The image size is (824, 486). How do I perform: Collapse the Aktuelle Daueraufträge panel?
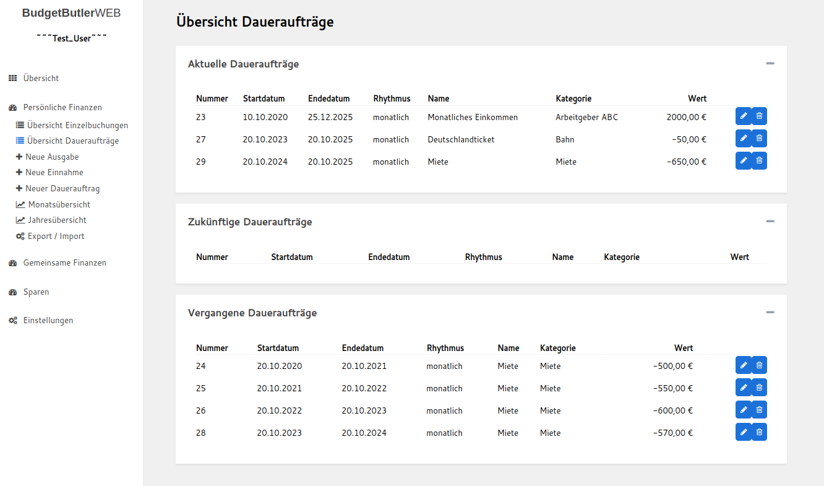[770, 63]
